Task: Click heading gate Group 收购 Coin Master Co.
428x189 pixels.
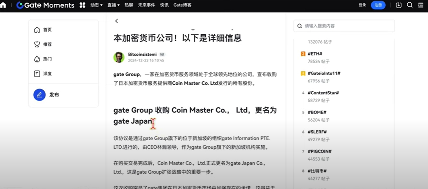Action: (195, 116)
